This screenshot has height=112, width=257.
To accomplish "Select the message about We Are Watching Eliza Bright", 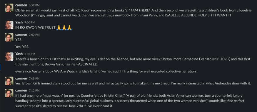I will pos(105,71).
